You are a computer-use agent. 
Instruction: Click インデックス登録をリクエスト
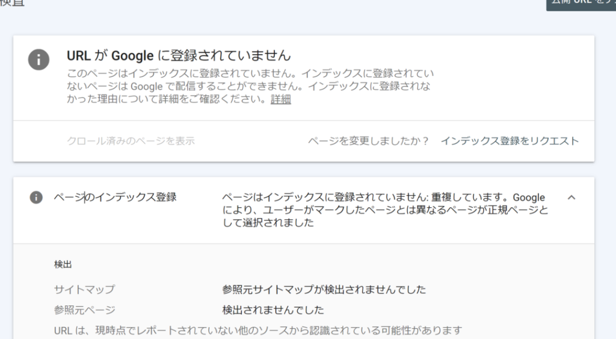coord(510,141)
